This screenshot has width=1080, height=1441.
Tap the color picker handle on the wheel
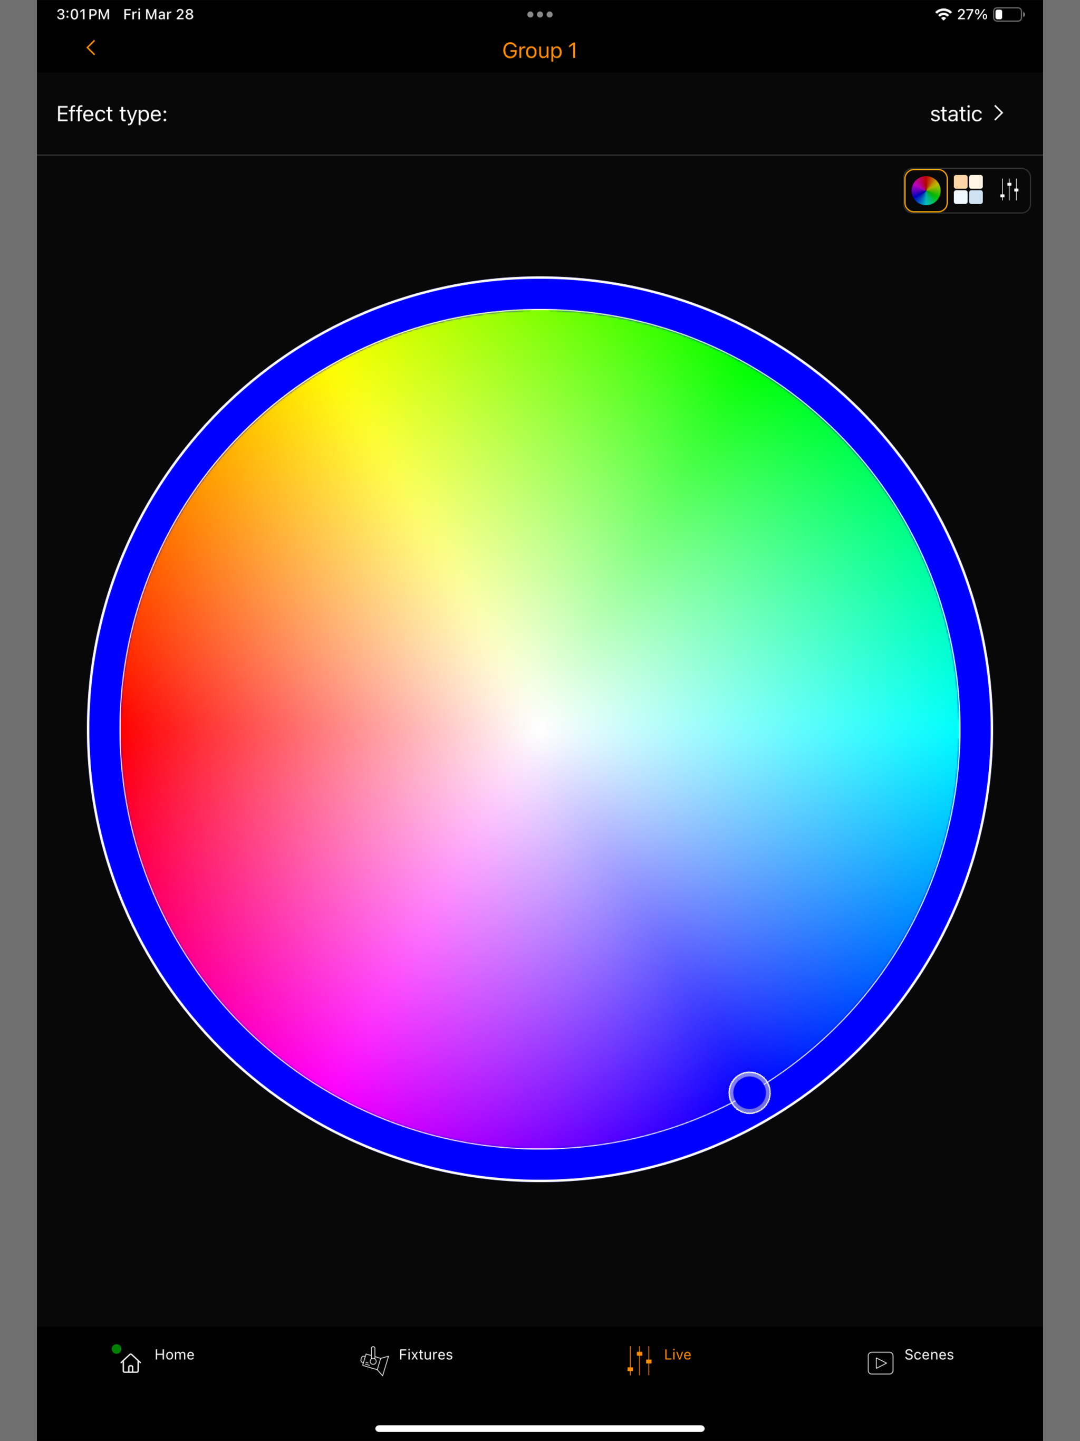(x=749, y=1092)
